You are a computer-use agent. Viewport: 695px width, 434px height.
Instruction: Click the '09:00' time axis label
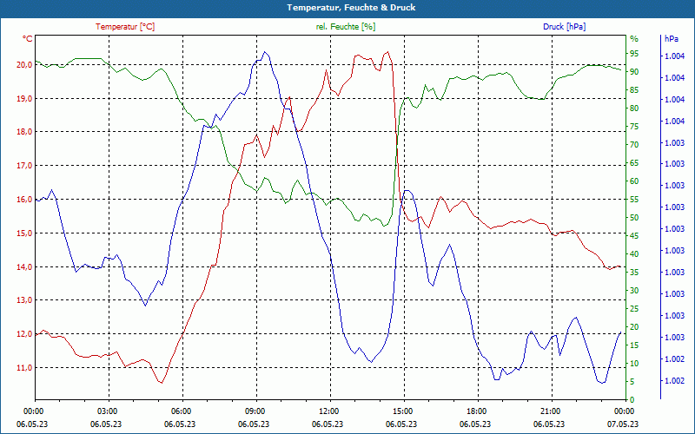255,411
